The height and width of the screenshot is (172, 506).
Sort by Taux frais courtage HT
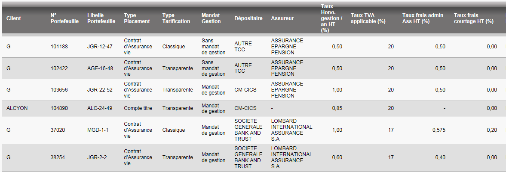pos(473,18)
